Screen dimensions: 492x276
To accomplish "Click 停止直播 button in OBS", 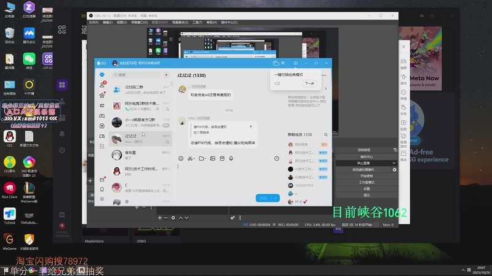I will 363,163.
